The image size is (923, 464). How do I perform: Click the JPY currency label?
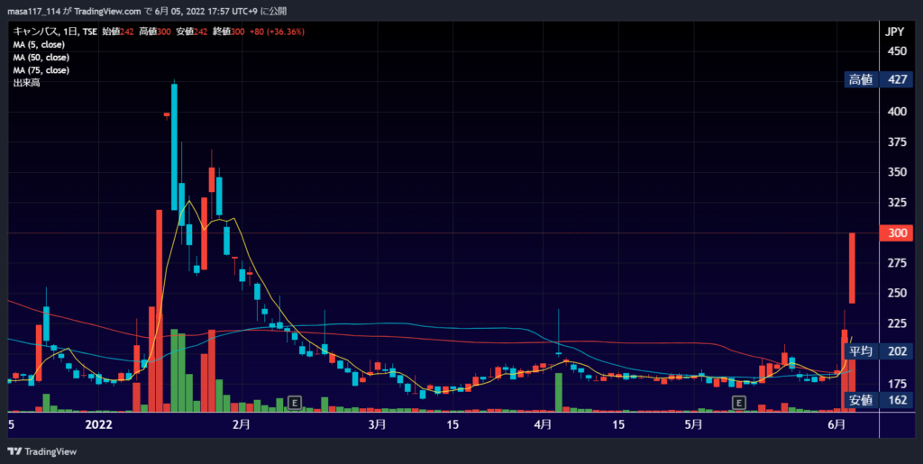[895, 32]
